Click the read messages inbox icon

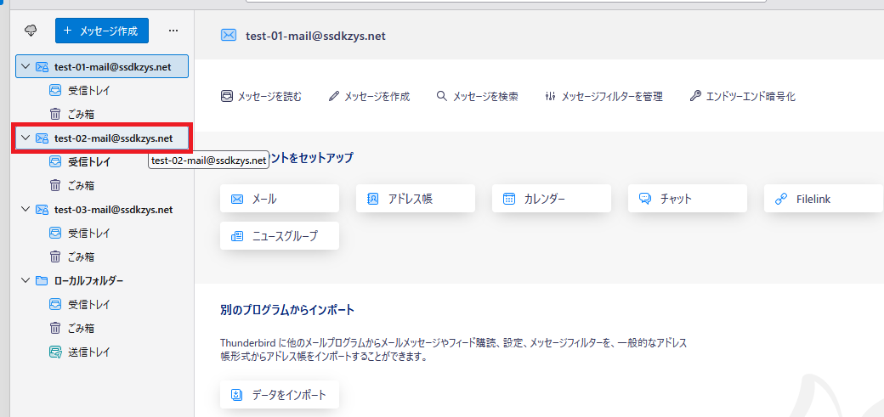[227, 97]
